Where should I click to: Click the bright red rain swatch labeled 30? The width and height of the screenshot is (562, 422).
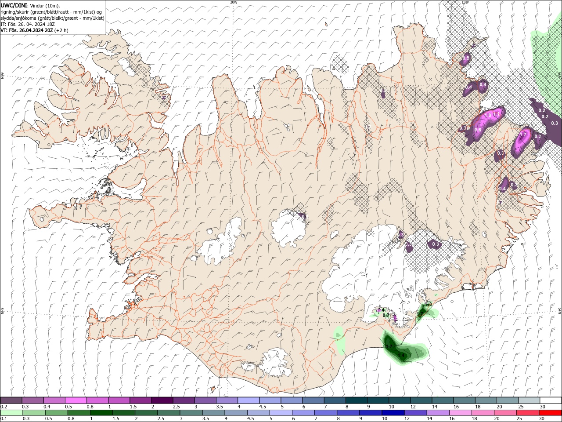pyautogui.click(x=550, y=413)
